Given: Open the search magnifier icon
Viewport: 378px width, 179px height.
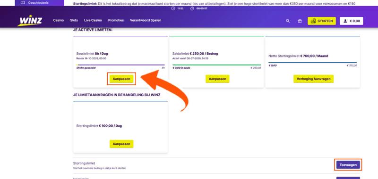Looking at the screenshot, I should pos(288,21).
